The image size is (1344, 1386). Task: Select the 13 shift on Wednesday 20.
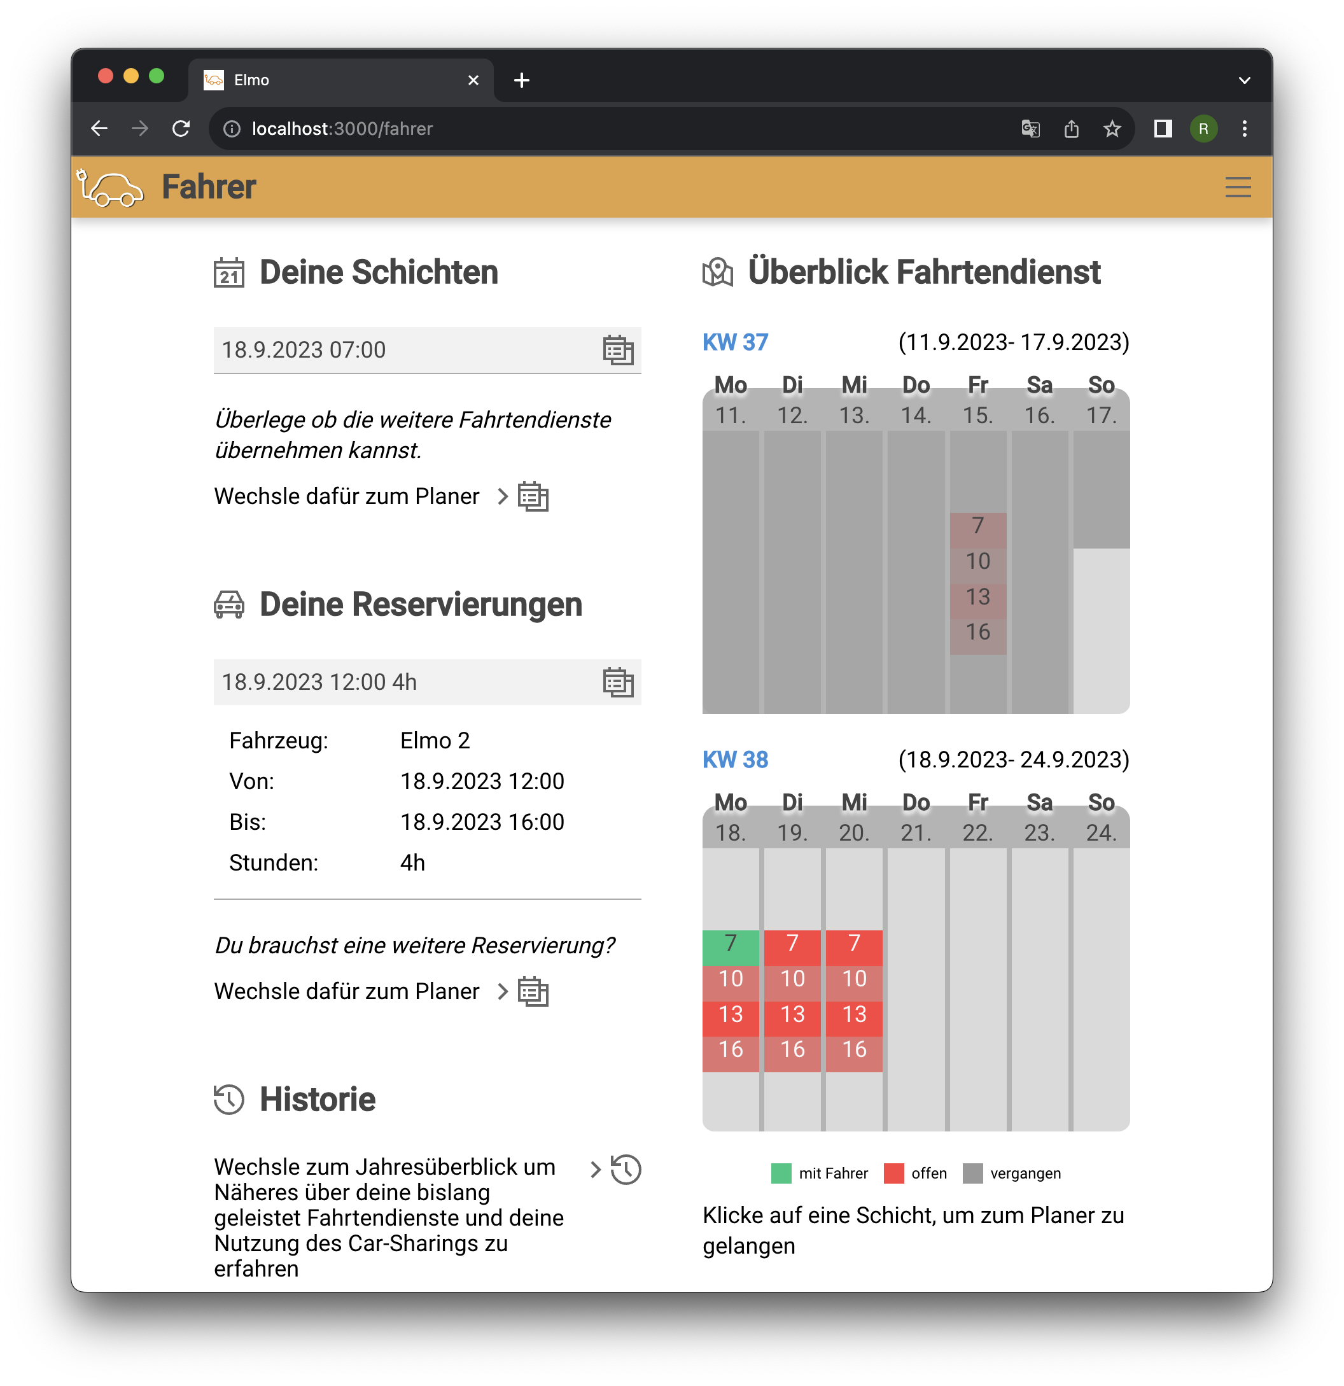pyautogui.click(x=853, y=1018)
